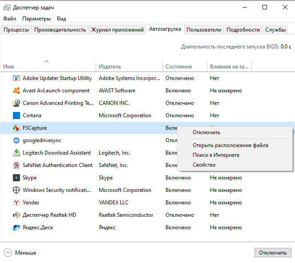Image resolution: width=295 pixels, height=263 pixels.
Task: Sort by the Влияние на за... column header
Action: [229, 67]
